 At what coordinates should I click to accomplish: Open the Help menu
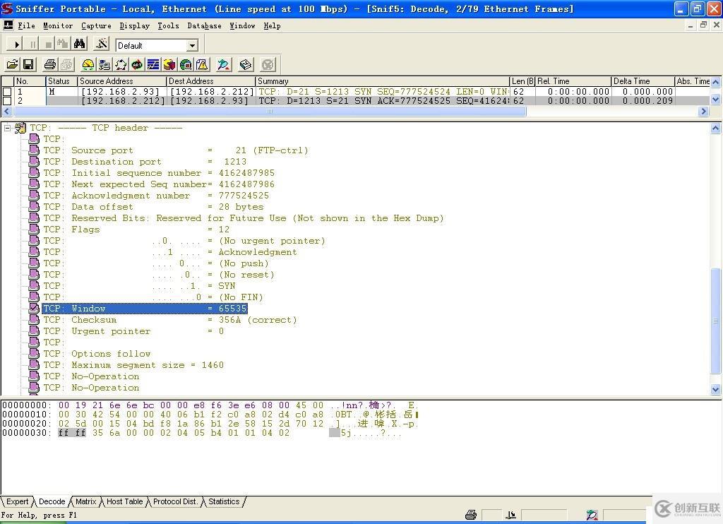tap(272, 26)
